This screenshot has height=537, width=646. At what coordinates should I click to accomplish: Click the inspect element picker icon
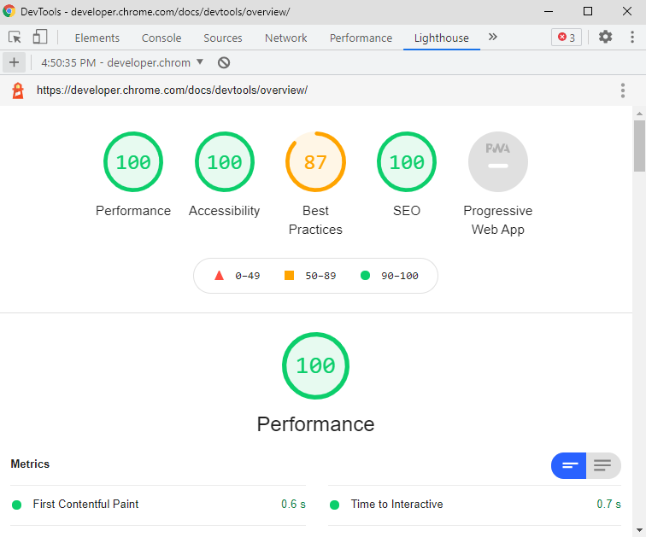point(15,38)
